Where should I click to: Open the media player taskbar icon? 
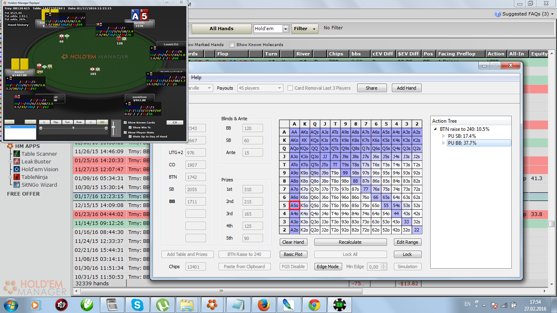(x=35, y=304)
